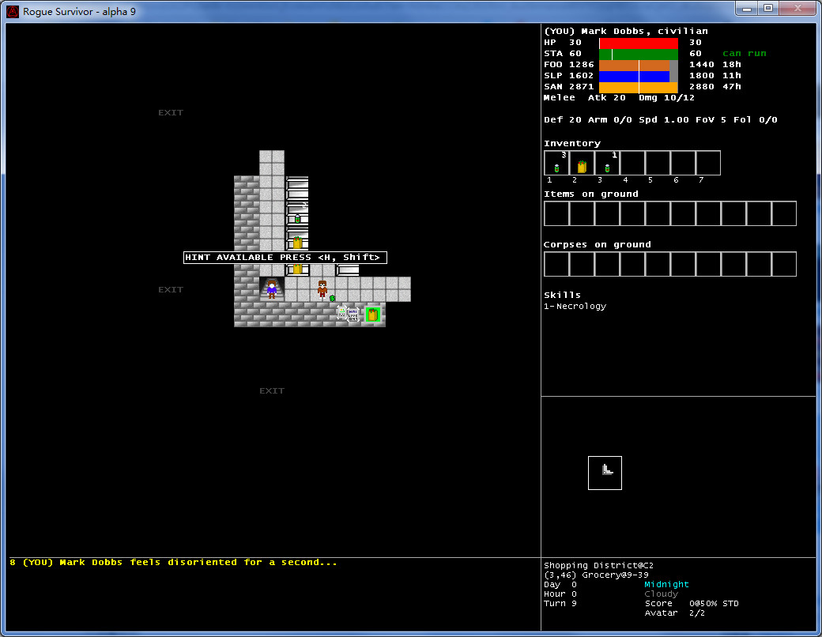This screenshot has width=822, height=637.
Task: Click the red-clothed survivor on the map
Action: 322,288
